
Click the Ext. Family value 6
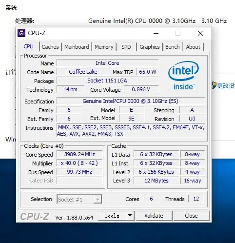pos(69,119)
